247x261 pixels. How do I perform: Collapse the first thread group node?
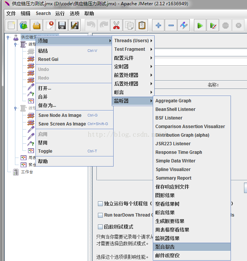(15, 44)
